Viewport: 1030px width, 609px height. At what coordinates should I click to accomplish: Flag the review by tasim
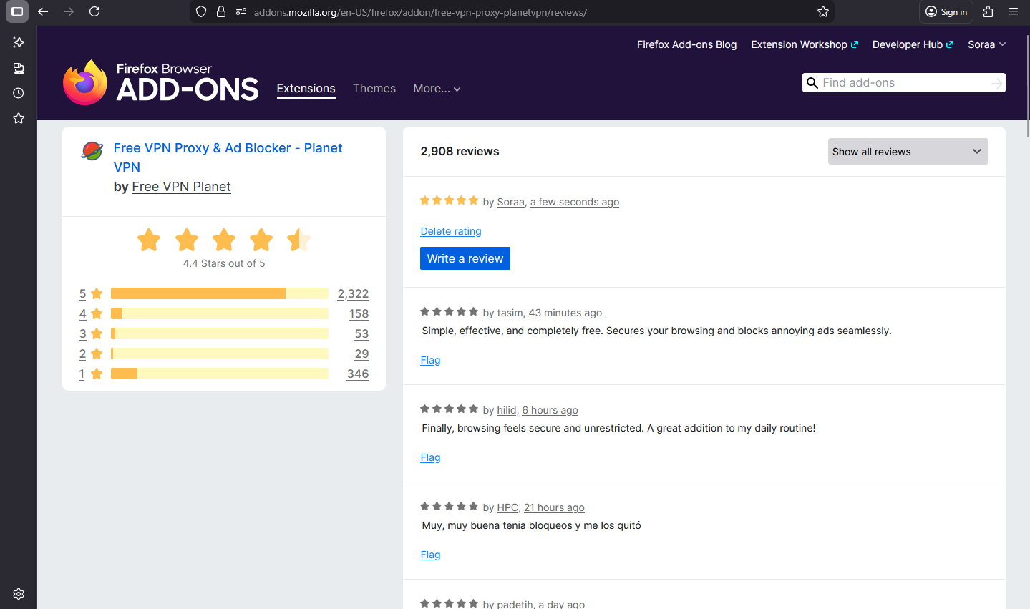[430, 360]
